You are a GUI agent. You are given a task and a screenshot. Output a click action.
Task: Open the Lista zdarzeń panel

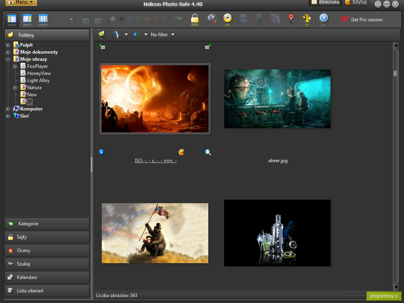coord(47,291)
